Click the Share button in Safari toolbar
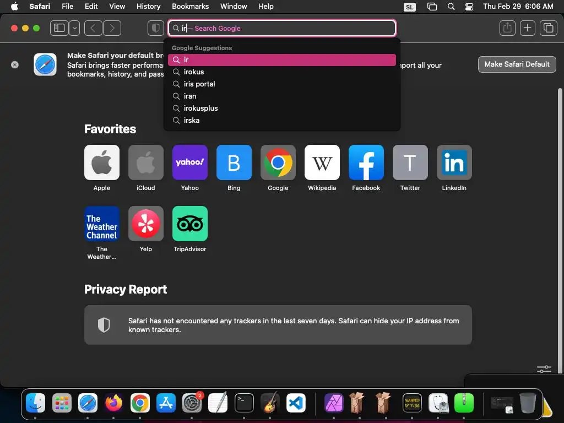 point(507,28)
